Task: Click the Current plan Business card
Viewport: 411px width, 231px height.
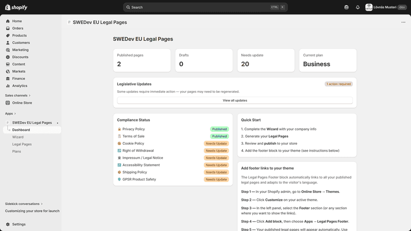Action: 328,60
